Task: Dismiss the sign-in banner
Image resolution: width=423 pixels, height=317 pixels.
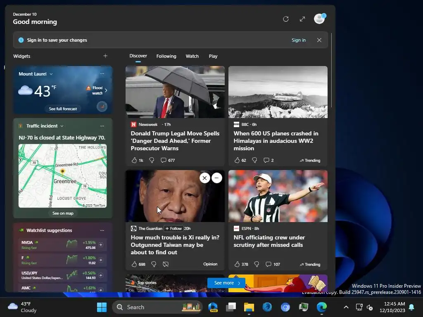Action: pos(319,40)
